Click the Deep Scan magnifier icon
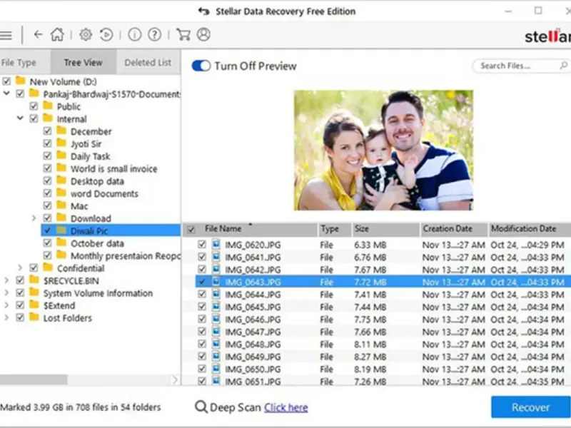 click(201, 407)
